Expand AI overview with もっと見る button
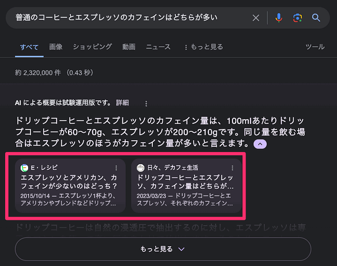The image size is (337, 266). pos(163,249)
